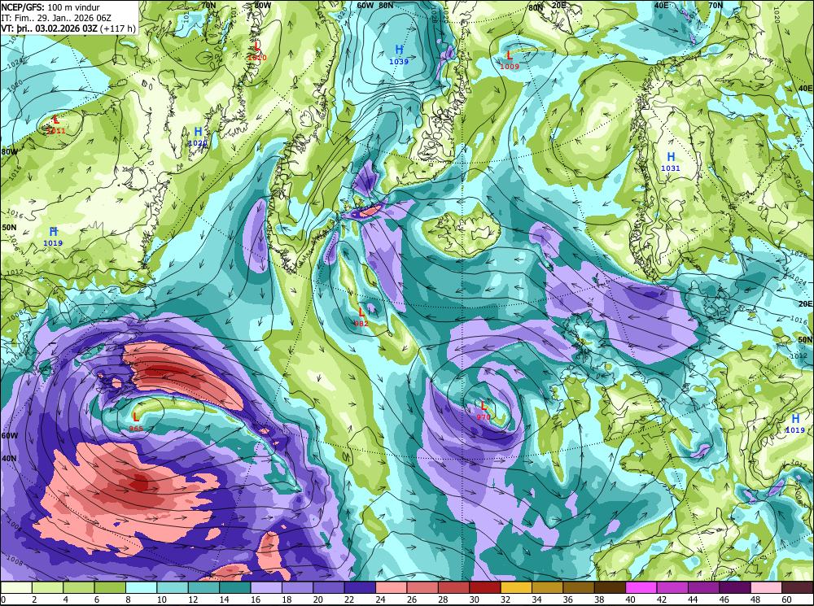Select the L 1009 low marker

coord(510,59)
